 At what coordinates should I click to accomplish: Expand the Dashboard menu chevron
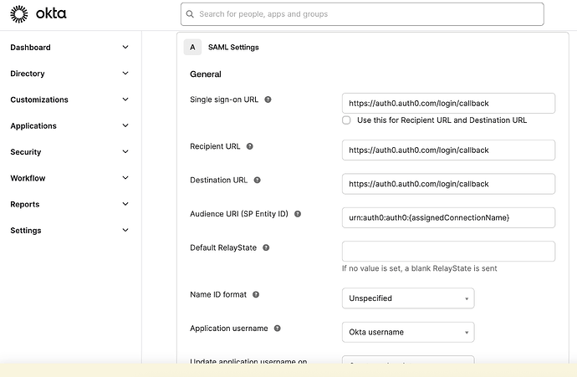point(125,47)
